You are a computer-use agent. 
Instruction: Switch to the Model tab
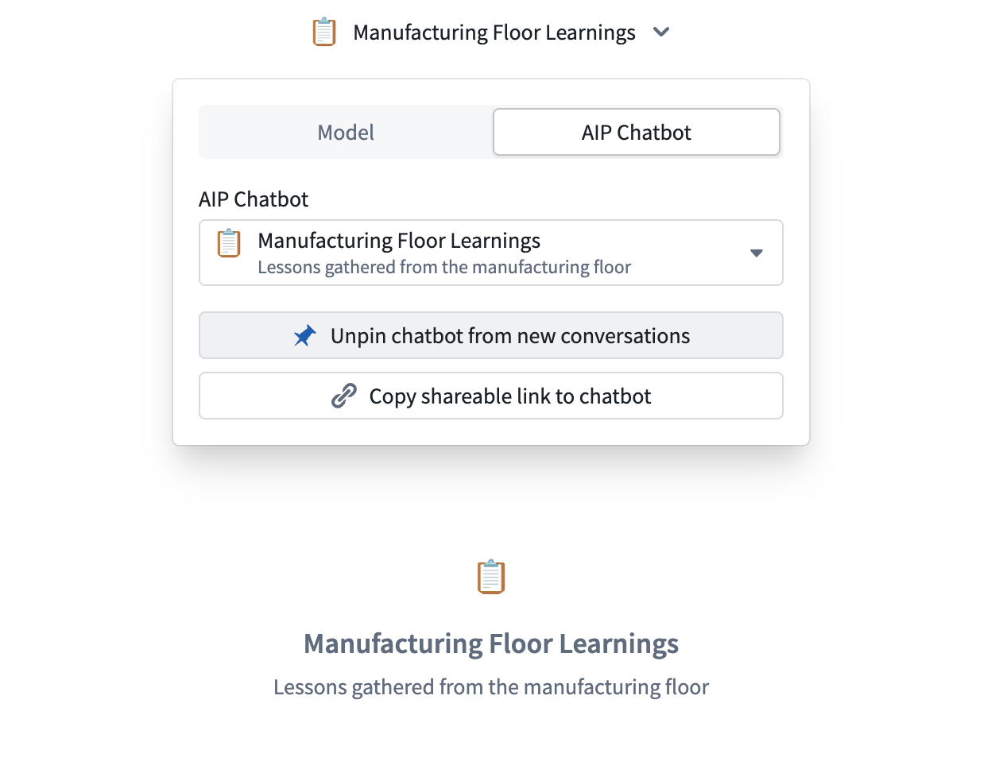[345, 132]
